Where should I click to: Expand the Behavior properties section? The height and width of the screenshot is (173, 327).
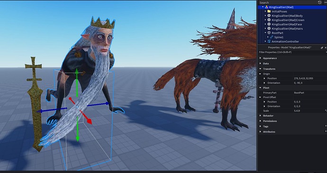coord(260,116)
